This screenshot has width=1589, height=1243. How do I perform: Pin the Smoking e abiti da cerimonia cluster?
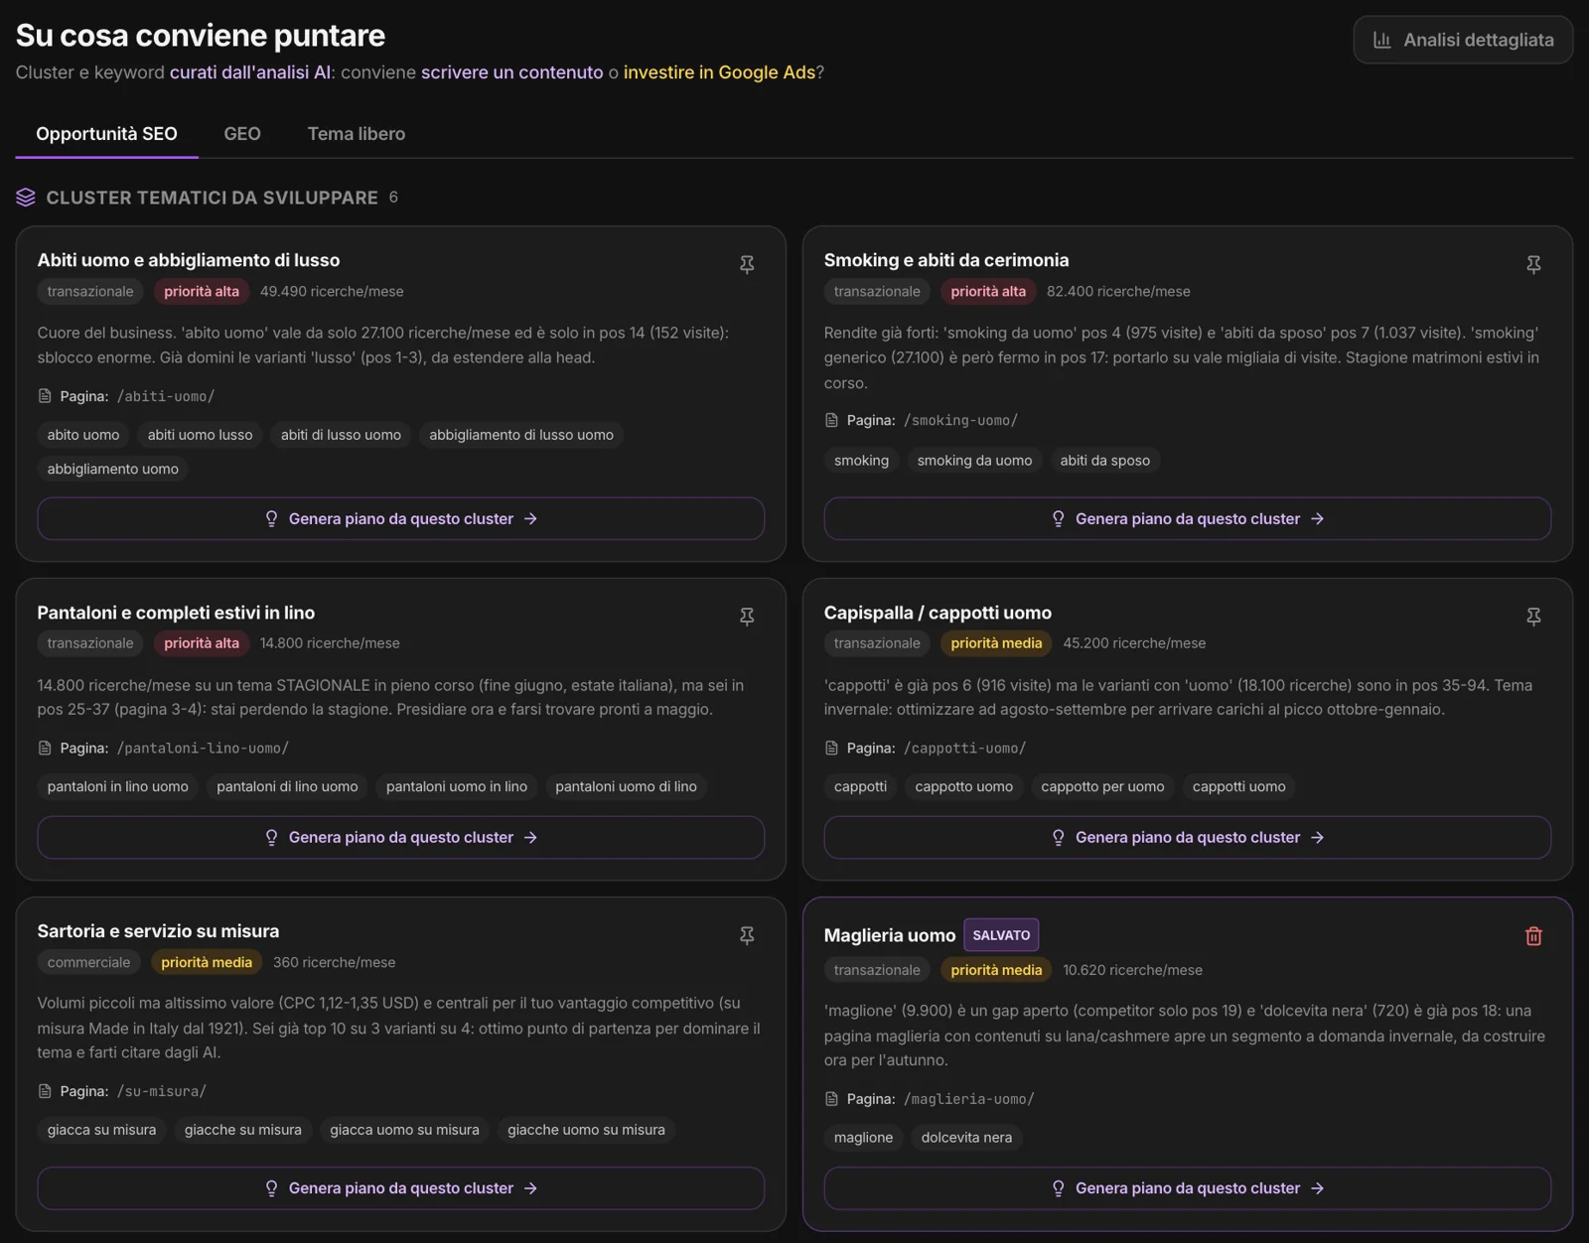point(1533,264)
